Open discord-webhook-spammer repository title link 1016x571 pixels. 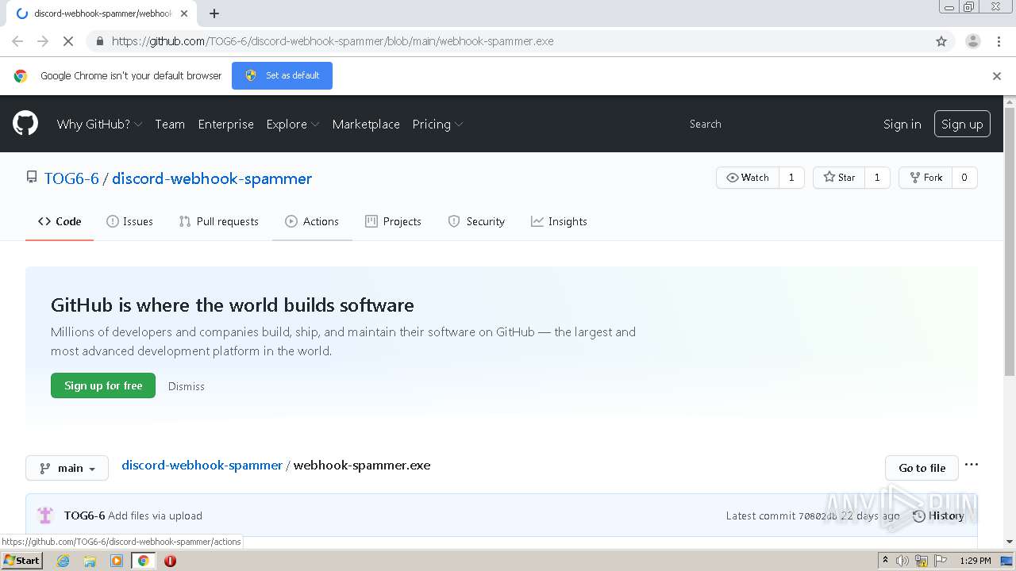212,178
